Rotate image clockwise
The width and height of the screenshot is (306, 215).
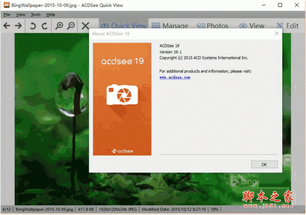[x=45, y=25]
